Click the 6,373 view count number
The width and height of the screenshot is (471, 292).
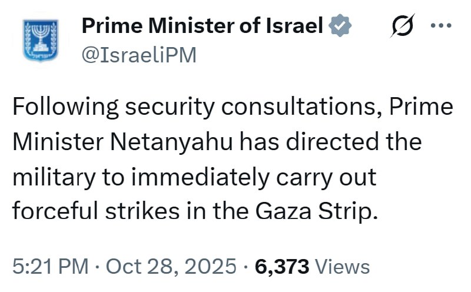[282, 267]
